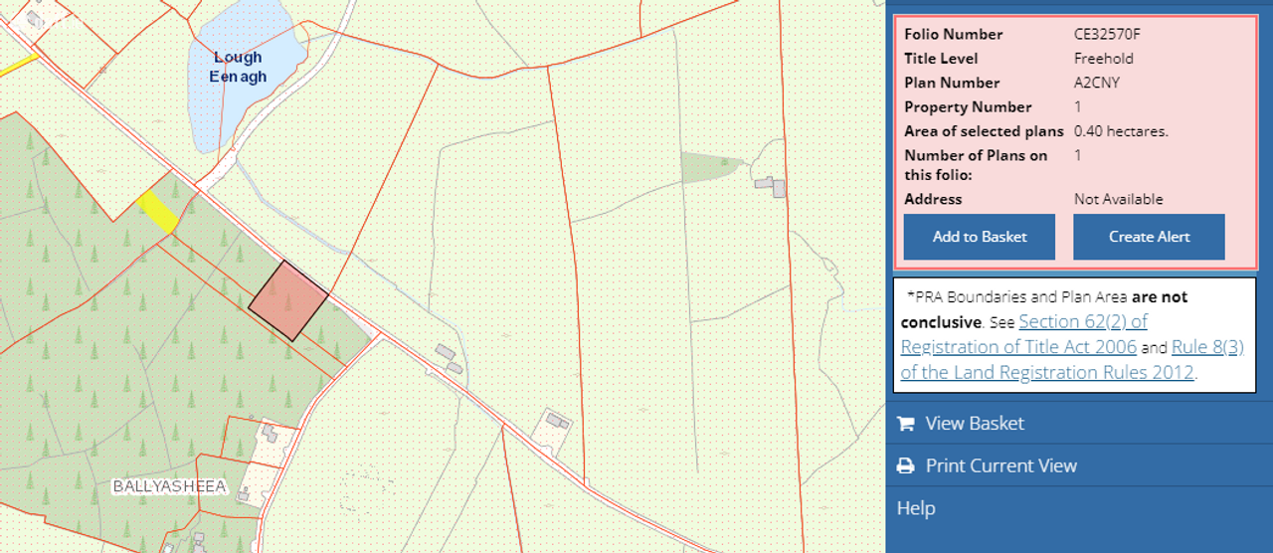Click the shopping cart icon beside View Basket
The image size is (1273, 553).
pyautogui.click(x=905, y=424)
